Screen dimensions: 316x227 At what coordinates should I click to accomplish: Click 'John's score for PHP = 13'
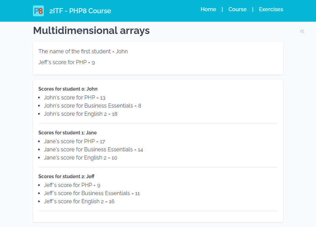[x=74, y=98]
